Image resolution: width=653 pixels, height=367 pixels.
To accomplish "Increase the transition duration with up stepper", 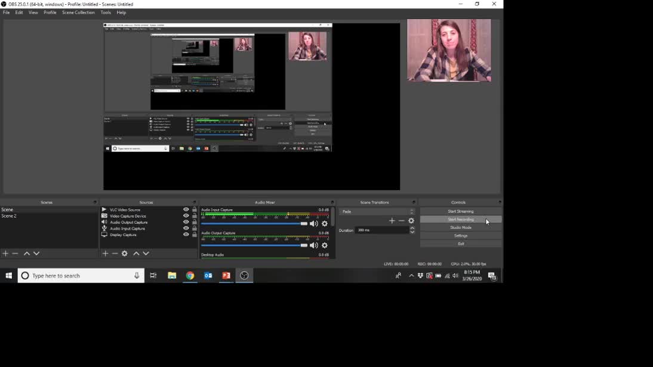I will (412, 228).
